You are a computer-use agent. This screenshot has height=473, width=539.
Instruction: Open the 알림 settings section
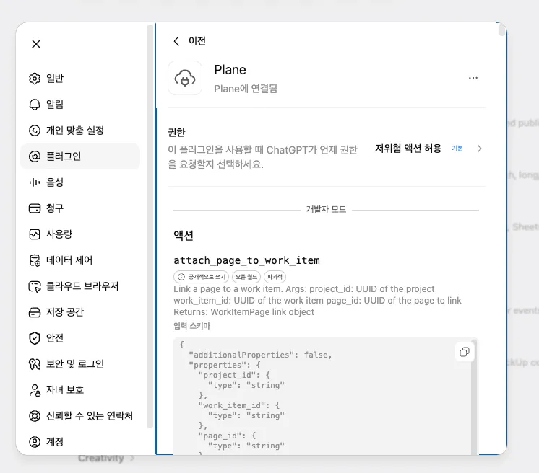coord(80,105)
